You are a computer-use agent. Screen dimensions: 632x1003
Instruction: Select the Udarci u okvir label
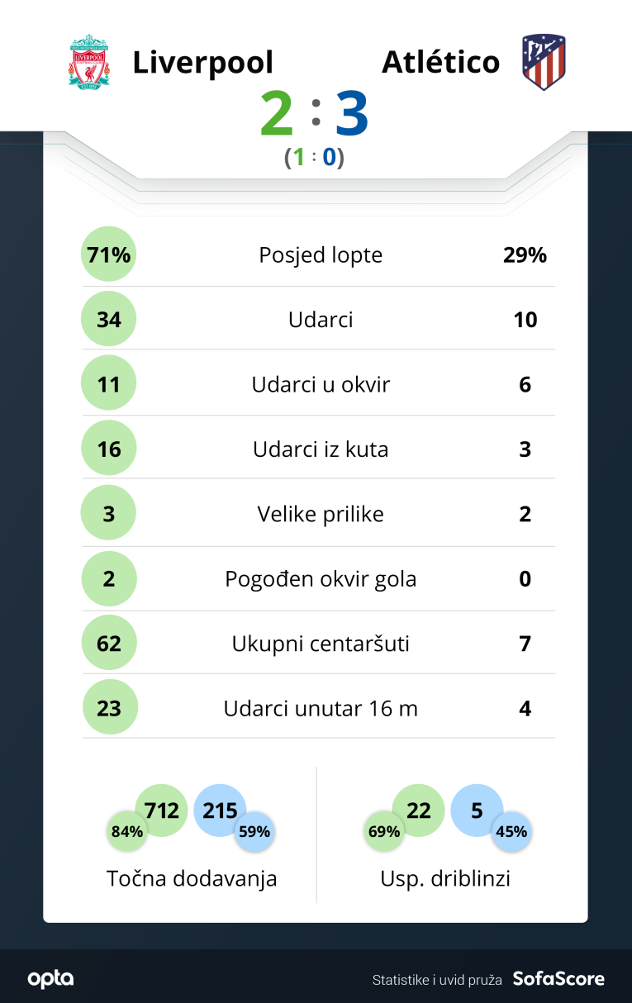[x=321, y=384]
